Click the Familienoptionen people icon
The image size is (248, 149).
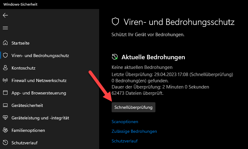coord(5,130)
